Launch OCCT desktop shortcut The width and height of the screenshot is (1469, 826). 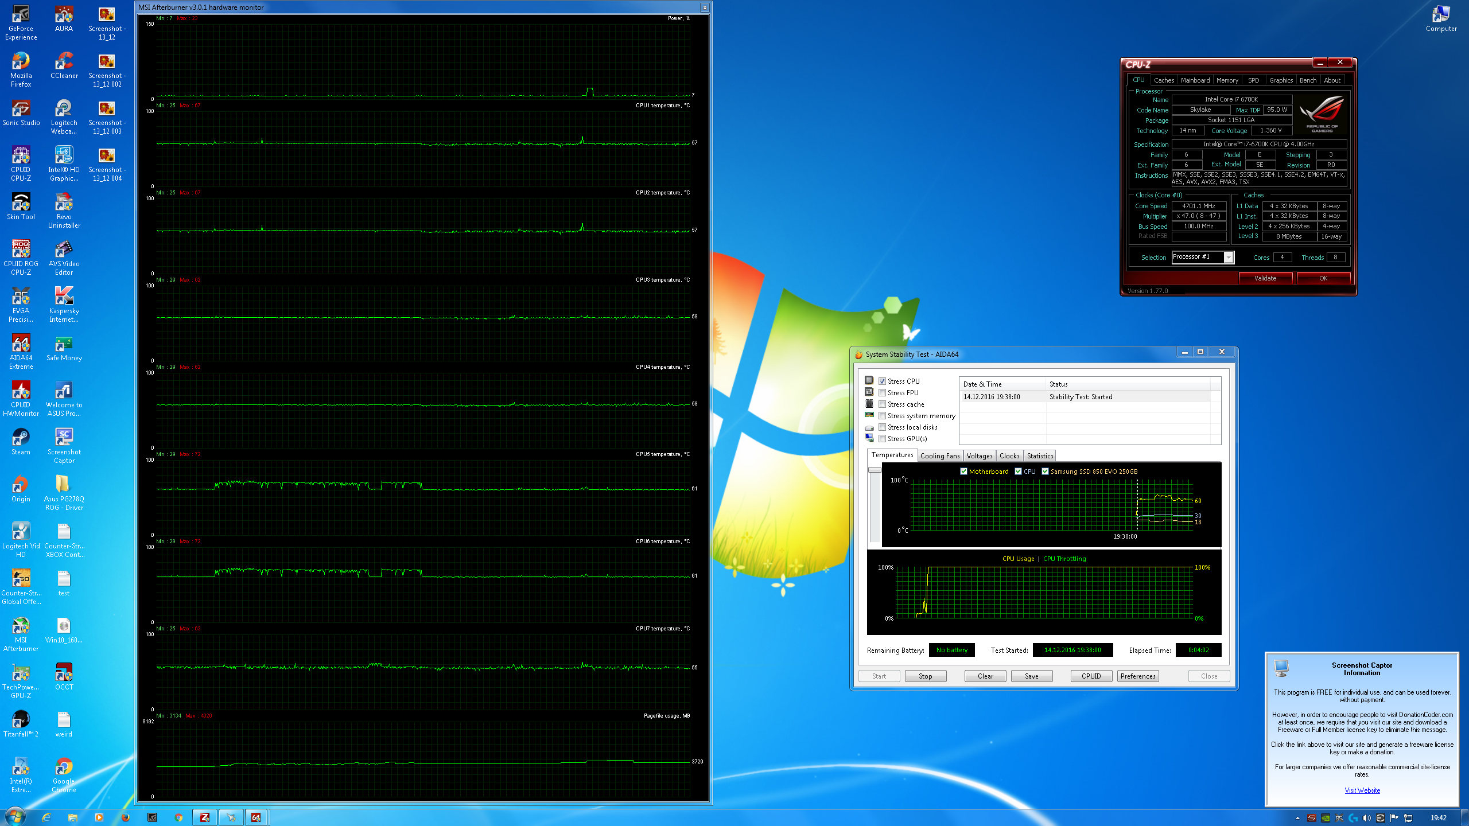[x=64, y=677]
